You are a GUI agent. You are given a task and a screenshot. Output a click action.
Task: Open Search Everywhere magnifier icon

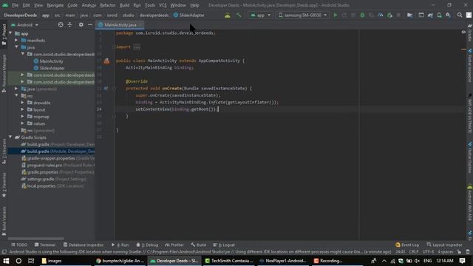(x=460, y=15)
